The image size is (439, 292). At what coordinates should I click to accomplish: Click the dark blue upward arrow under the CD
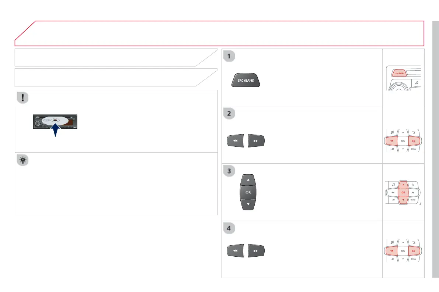tap(55, 131)
